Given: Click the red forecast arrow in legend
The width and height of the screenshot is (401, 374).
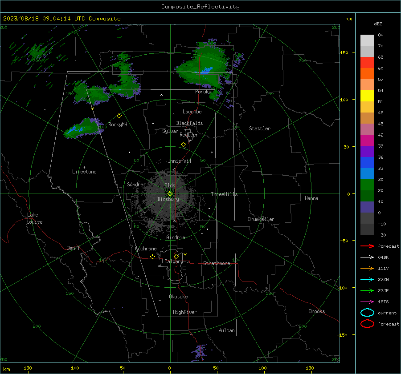Looking at the screenshot, I should [367, 246].
